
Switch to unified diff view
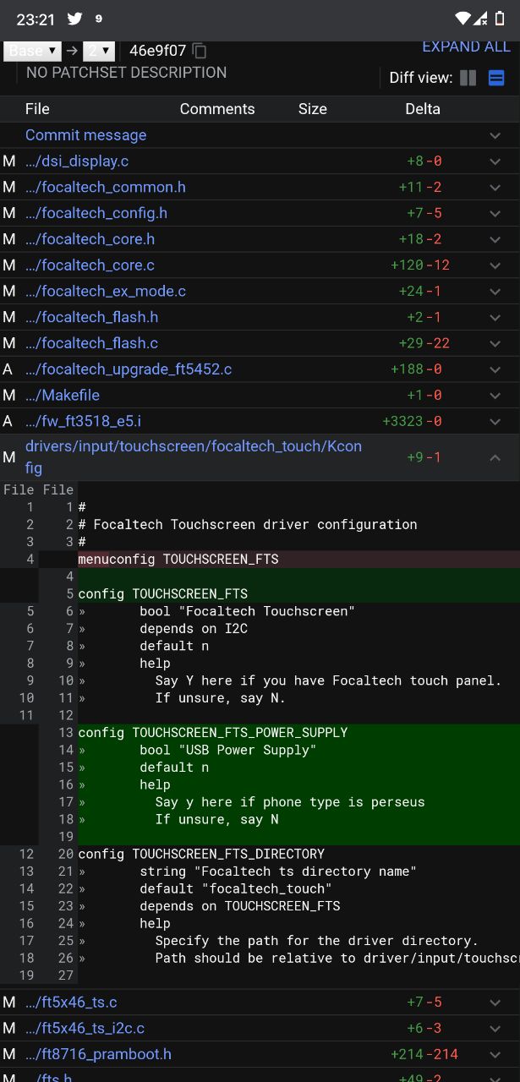(496, 78)
